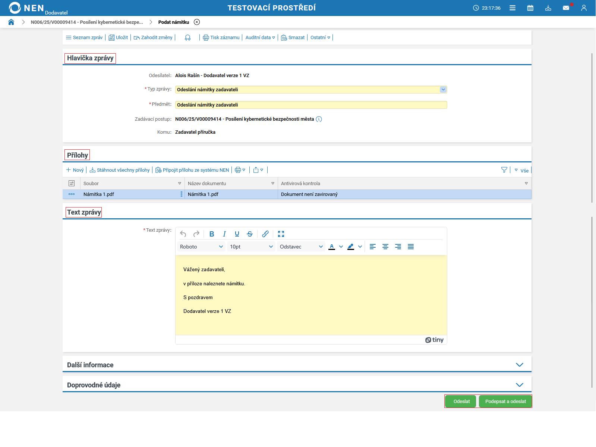Expand the Další informace section
The width and height of the screenshot is (596, 447).
[x=519, y=365]
